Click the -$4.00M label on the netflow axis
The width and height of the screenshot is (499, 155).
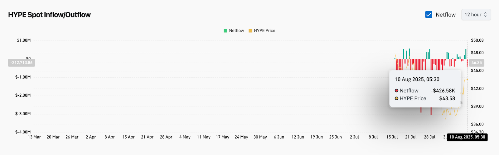pyautogui.click(x=23, y=132)
